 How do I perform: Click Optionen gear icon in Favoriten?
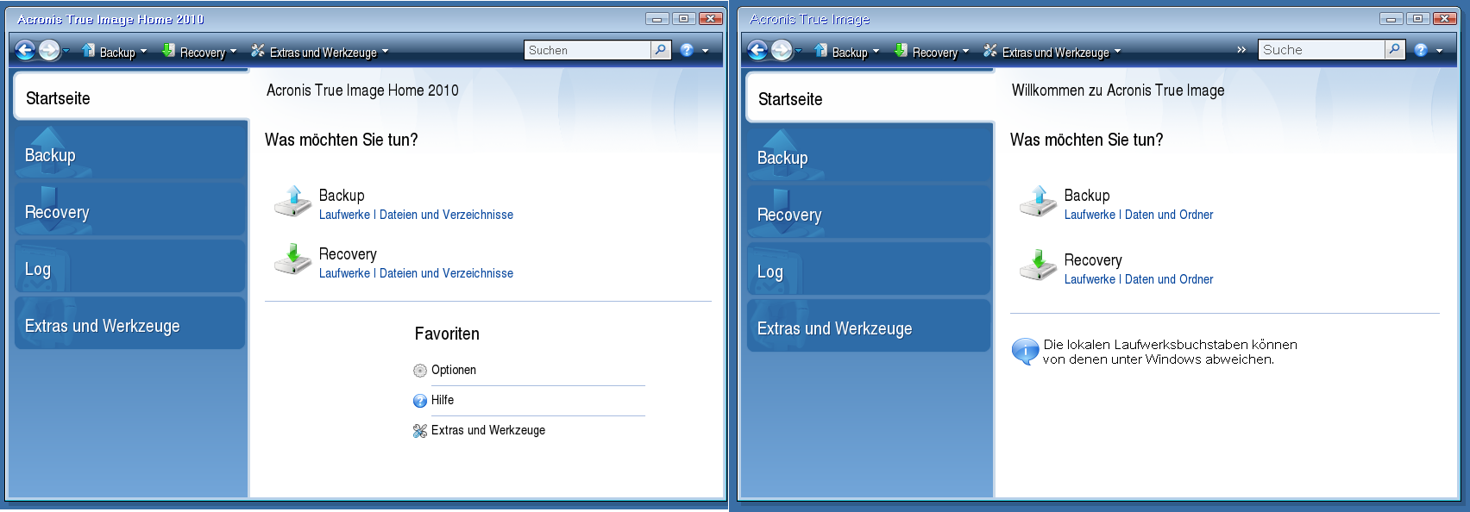420,371
